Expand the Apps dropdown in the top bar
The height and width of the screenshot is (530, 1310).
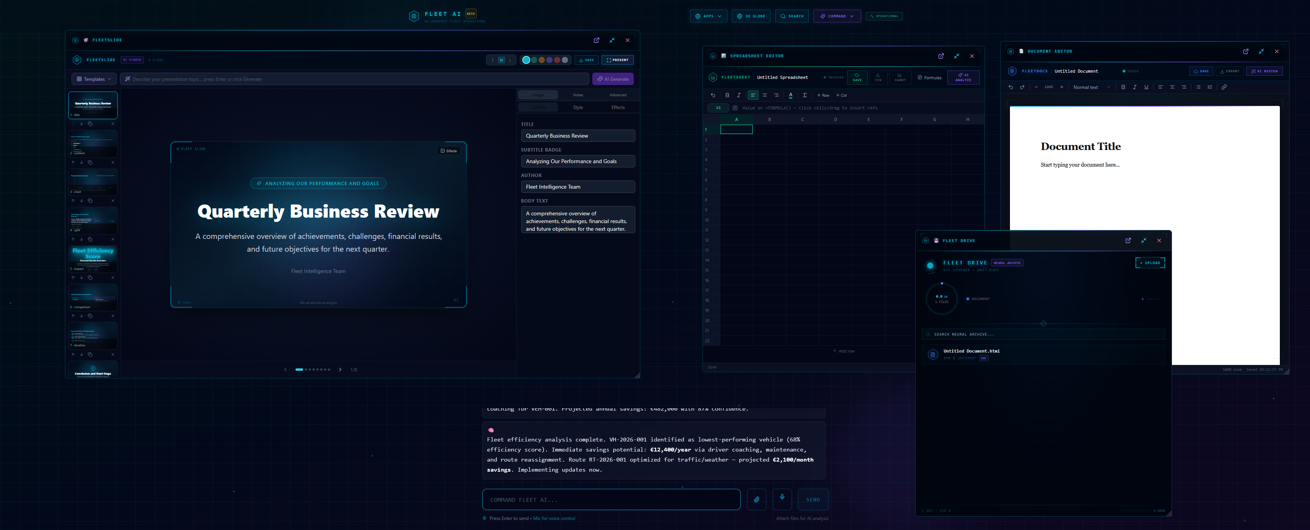pyautogui.click(x=708, y=16)
